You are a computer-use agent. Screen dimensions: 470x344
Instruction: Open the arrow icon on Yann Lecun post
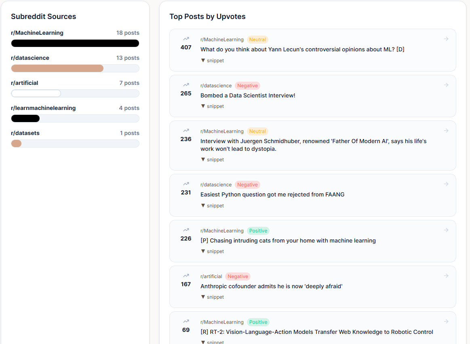coord(446,39)
